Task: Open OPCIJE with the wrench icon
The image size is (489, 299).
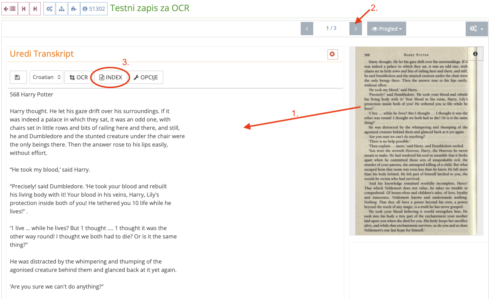Action: (x=146, y=77)
